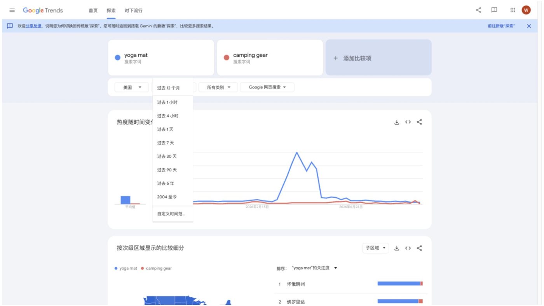Open the Google apps grid
This screenshot has width=544, height=306.
click(513, 10)
